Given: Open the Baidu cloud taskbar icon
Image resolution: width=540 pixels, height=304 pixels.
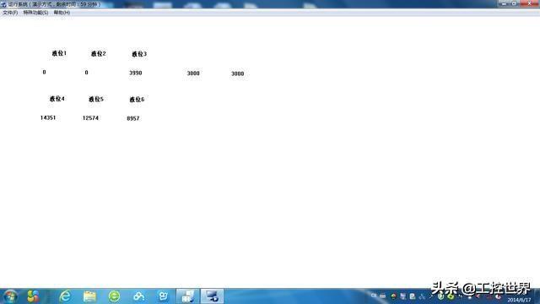Looking at the screenshot, I should [x=138, y=296].
